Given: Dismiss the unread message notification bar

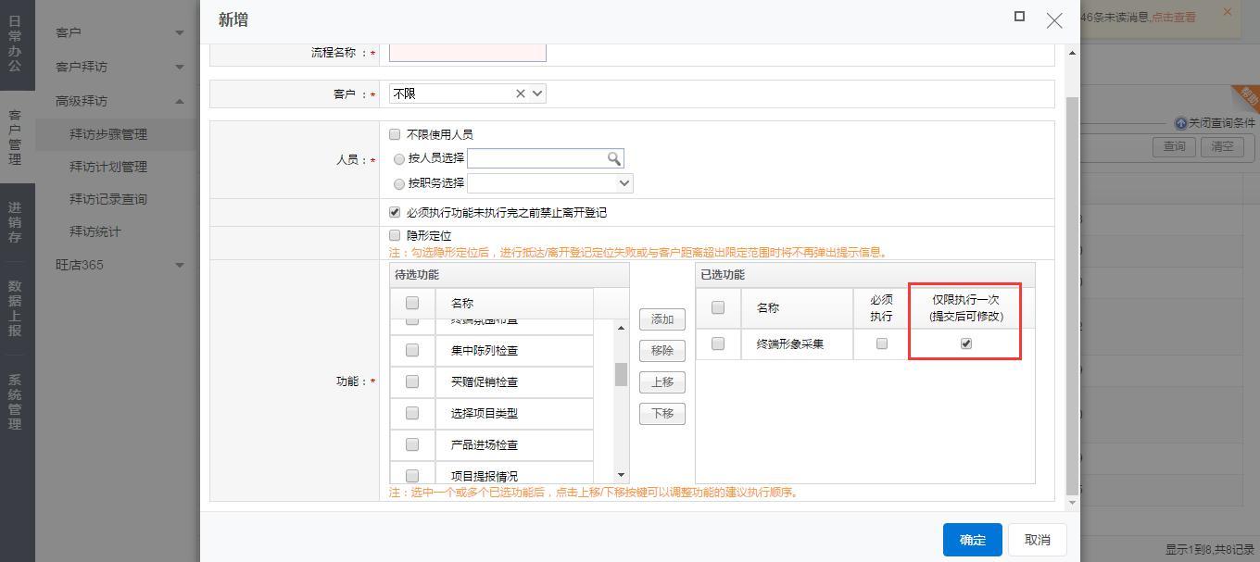Looking at the screenshot, I should [x=1228, y=12].
